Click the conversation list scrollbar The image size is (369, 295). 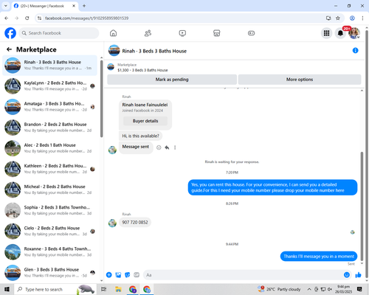(101, 98)
